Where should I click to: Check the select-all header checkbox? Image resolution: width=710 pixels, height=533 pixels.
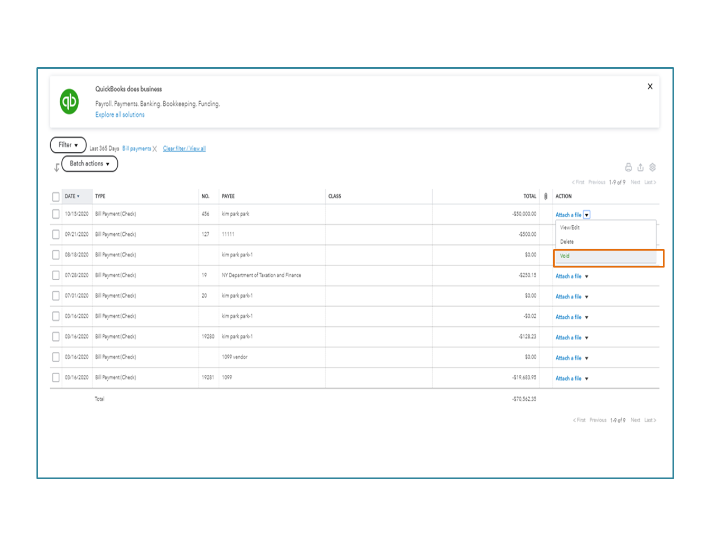click(x=56, y=197)
